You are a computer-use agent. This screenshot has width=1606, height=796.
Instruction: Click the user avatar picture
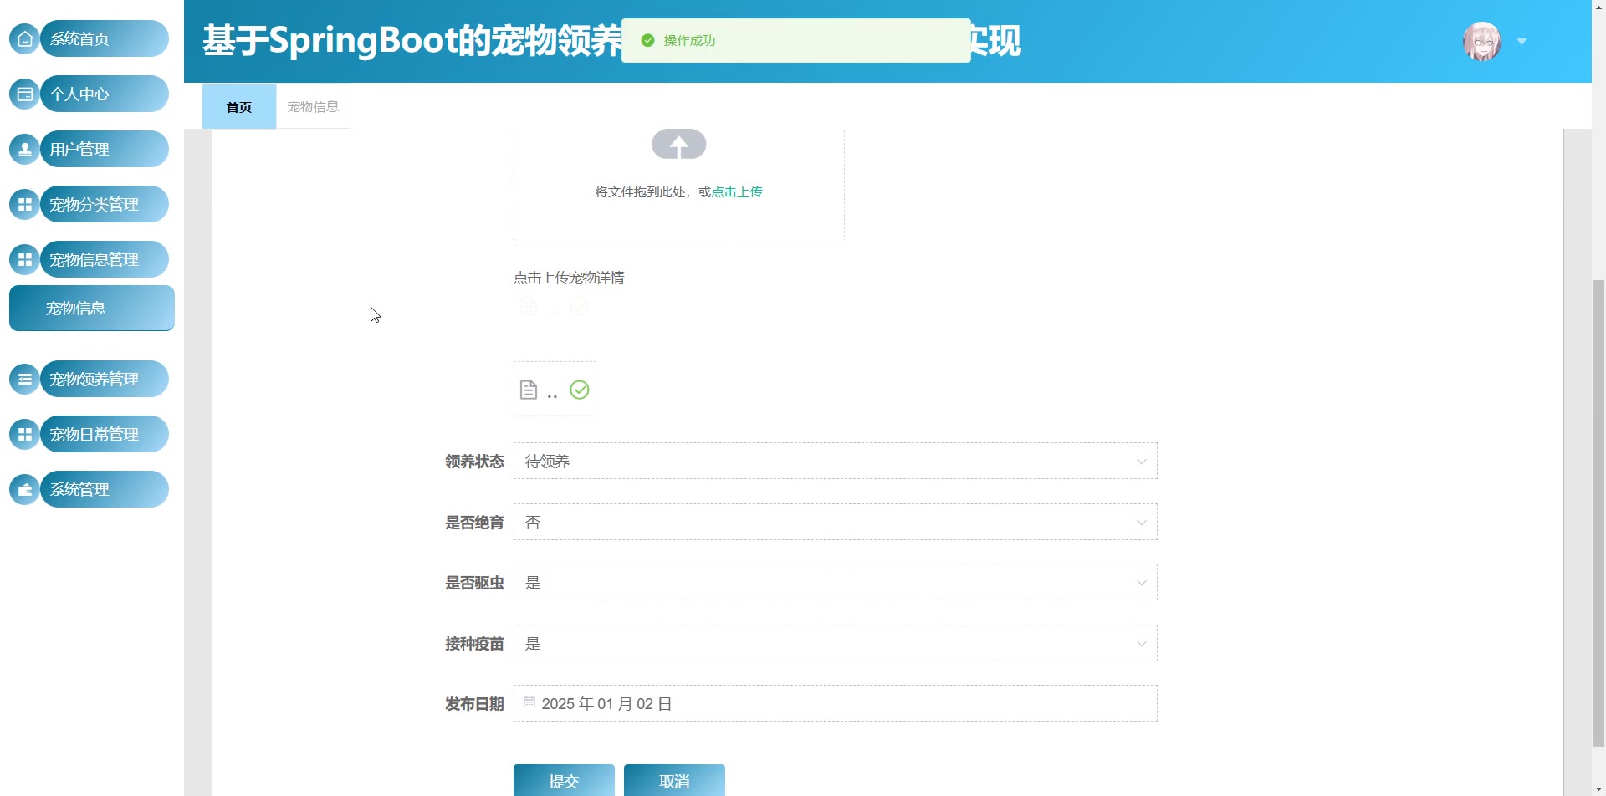click(x=1481, y=41)
